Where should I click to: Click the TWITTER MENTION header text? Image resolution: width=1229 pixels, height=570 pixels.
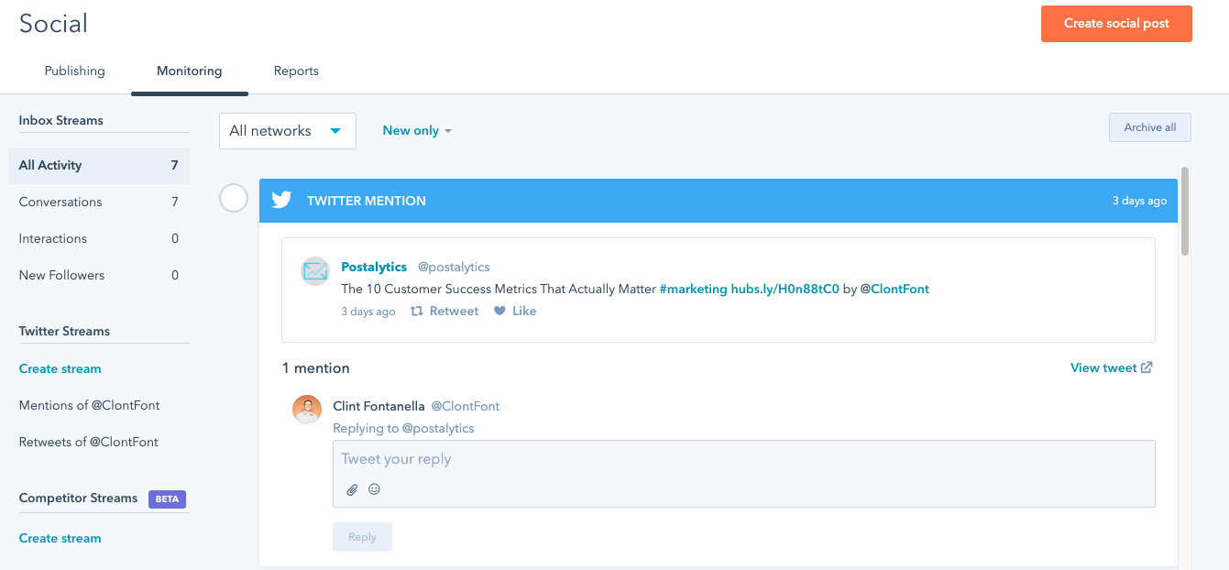coord(367,201)
